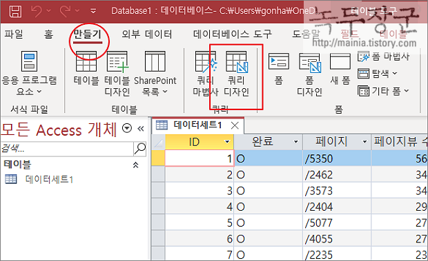This screenshot has height=261, width=428.
Task: Create a blank 새 폼
Action: pos(340,69)
